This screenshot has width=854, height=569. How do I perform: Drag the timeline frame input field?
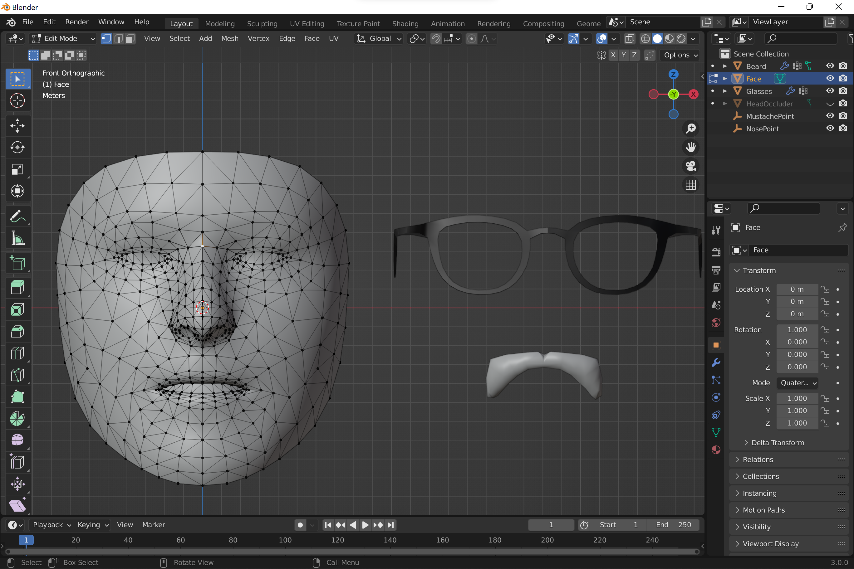point(550,525)
